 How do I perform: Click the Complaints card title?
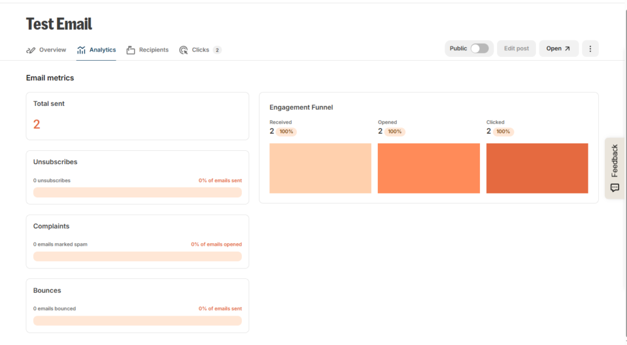click(51, 226)
